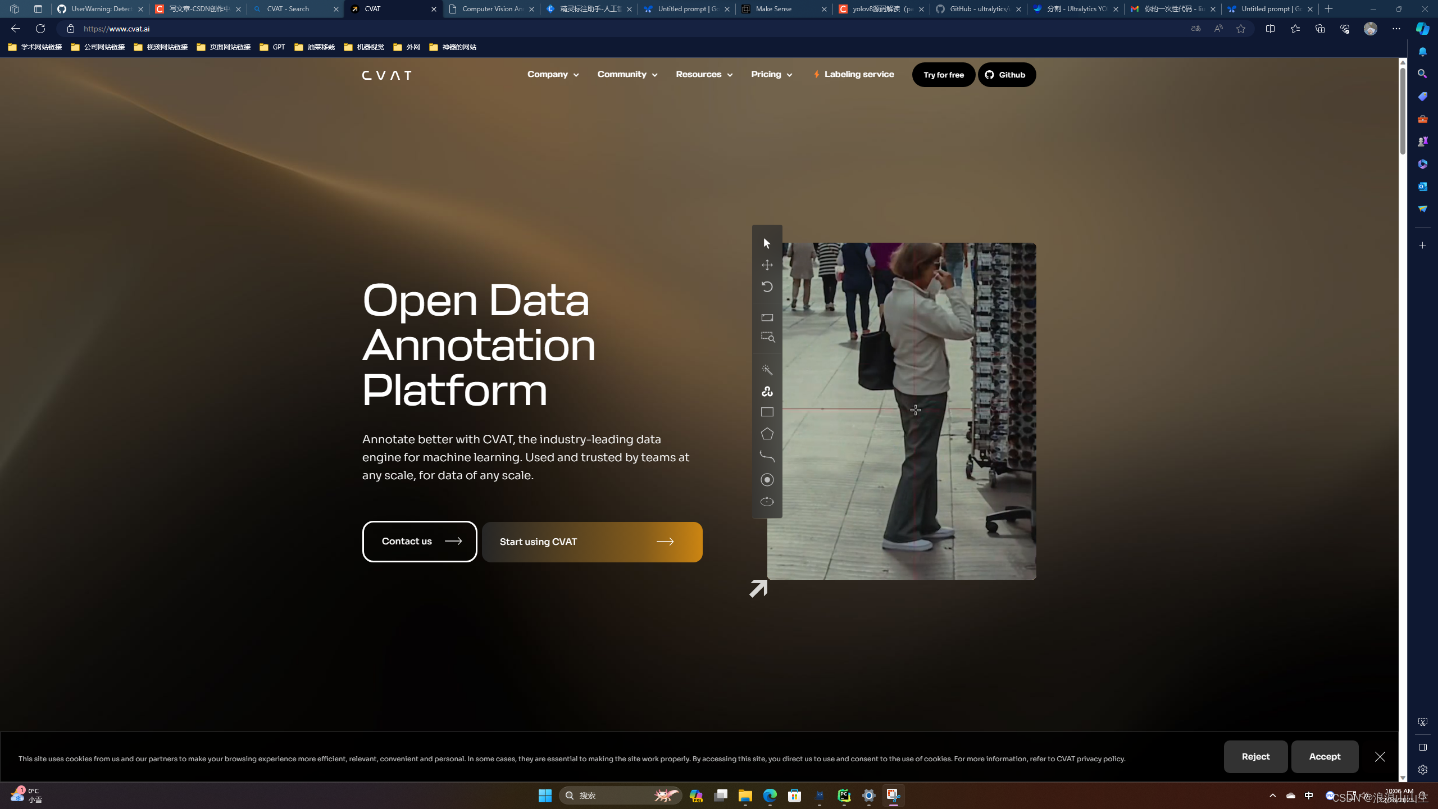Screen dimensions: 1438x809
Task: Open browser settings and more menu
Action: coord(1396,29)
